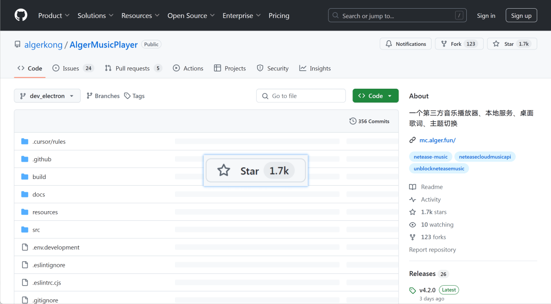Screen dimensions: 551x304
Task: Click the pulse icon beside Activity
Action: [413, 199]
